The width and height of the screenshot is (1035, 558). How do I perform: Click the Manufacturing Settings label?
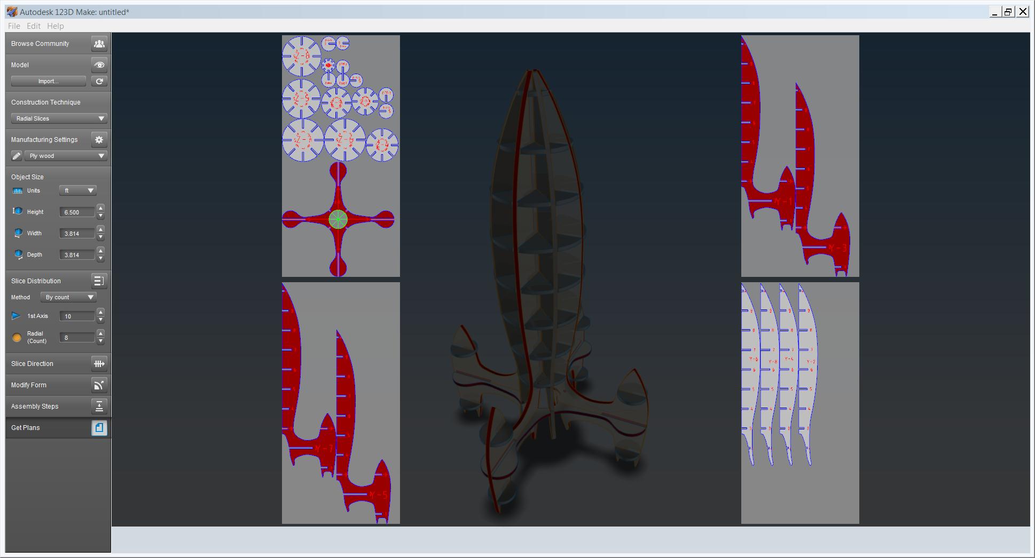[x=44, y=140]
